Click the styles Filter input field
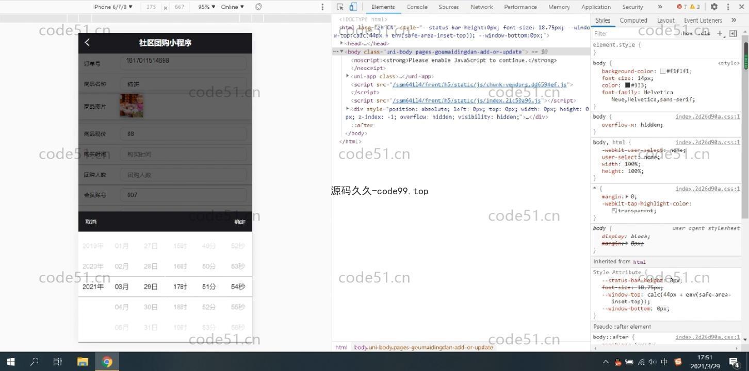Screen dimensions: 749x371 634,33
